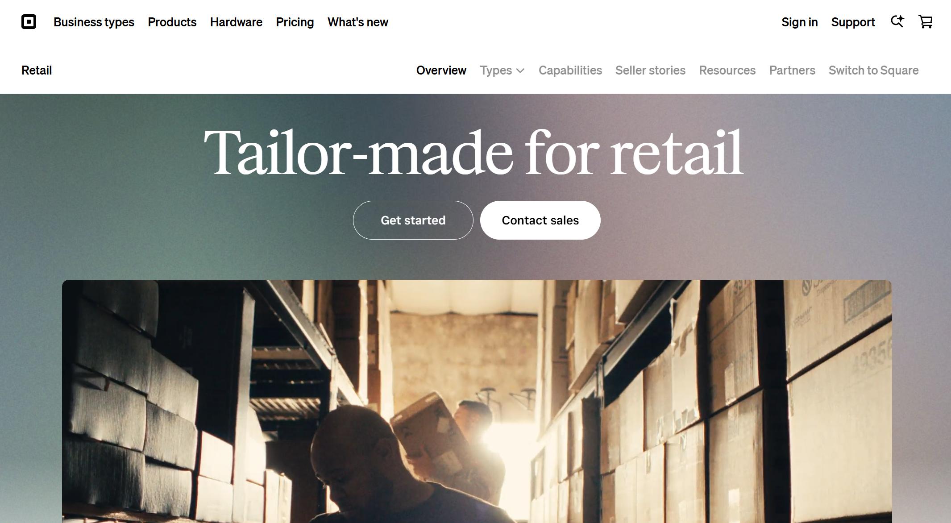Click the Switch to Square link

874,71
